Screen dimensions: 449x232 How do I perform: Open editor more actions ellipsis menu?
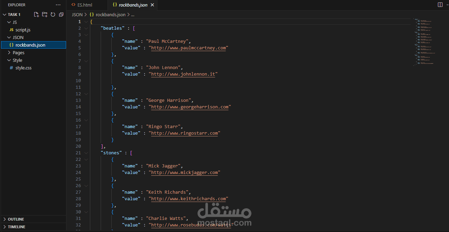pos(447,5)
